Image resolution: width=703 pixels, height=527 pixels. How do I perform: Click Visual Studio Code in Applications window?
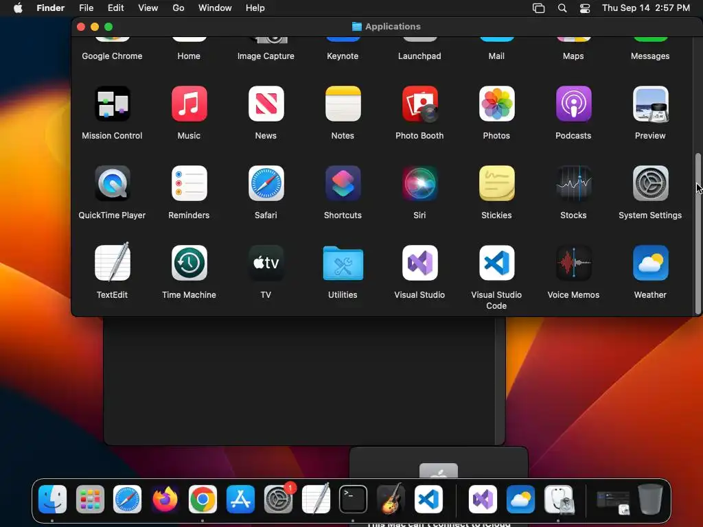coord(497,263)
